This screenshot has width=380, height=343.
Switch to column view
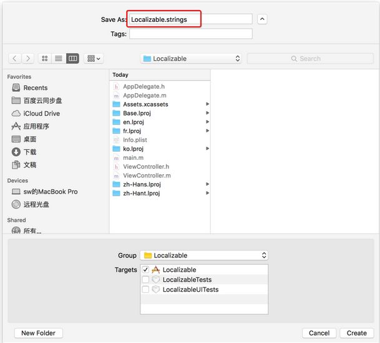pyautogui.click(x=72, y=59)
